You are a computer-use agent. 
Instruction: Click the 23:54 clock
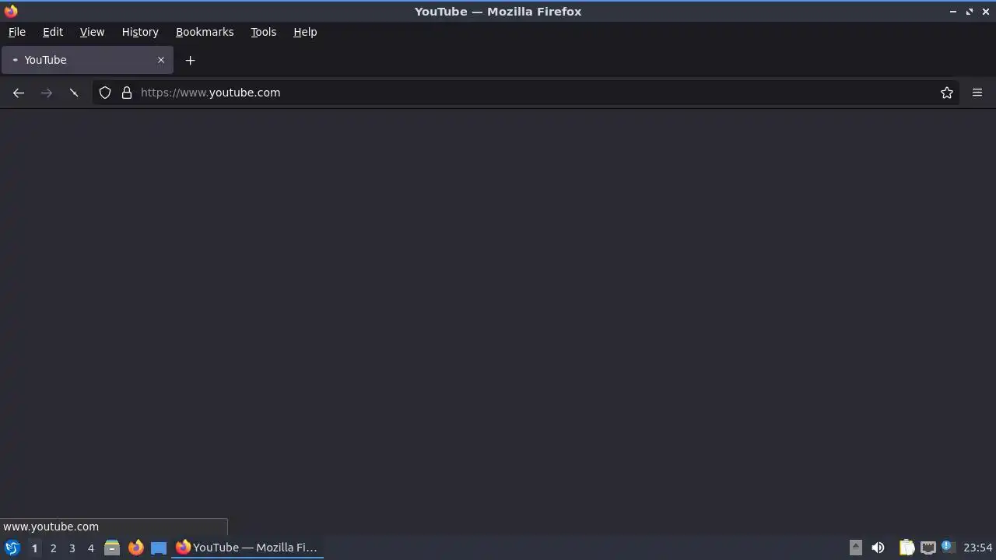977,548
